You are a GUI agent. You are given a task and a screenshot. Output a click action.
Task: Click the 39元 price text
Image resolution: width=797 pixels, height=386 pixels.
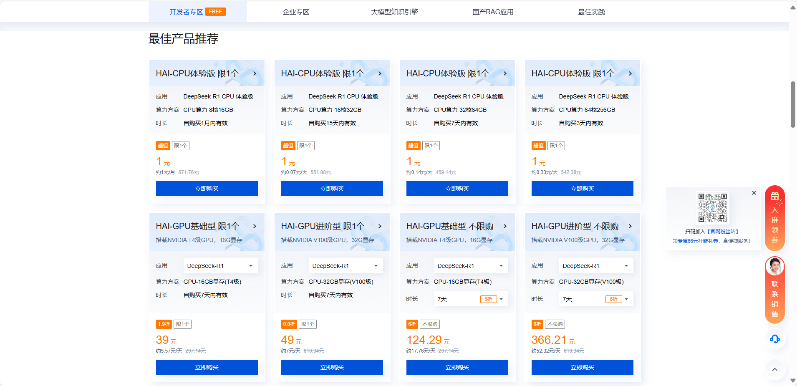[166, 340]
